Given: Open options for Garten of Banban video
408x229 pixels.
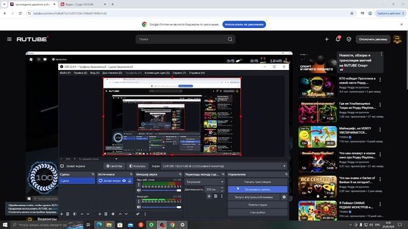Looking at the screenshot, I should 380,179.
